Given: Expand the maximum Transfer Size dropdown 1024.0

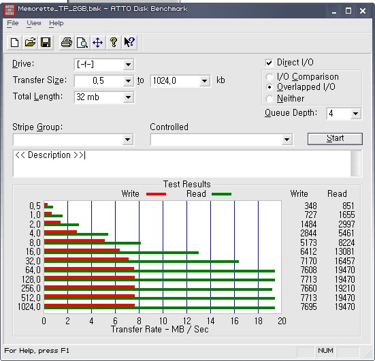Looking at the screenshot, I should pyautogui.click(x=204, y=81).
